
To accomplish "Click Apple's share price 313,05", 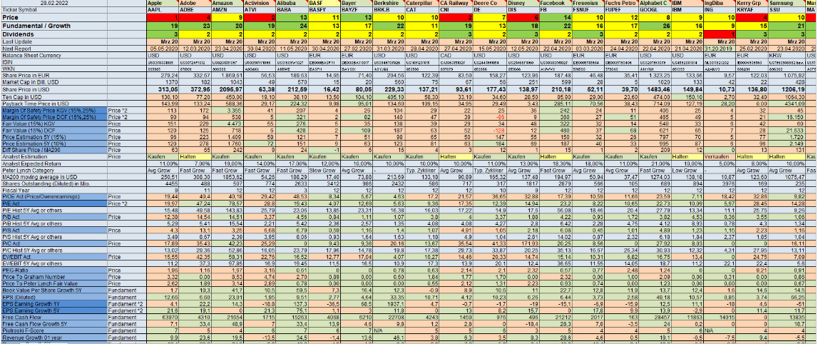I will point(162,90).
